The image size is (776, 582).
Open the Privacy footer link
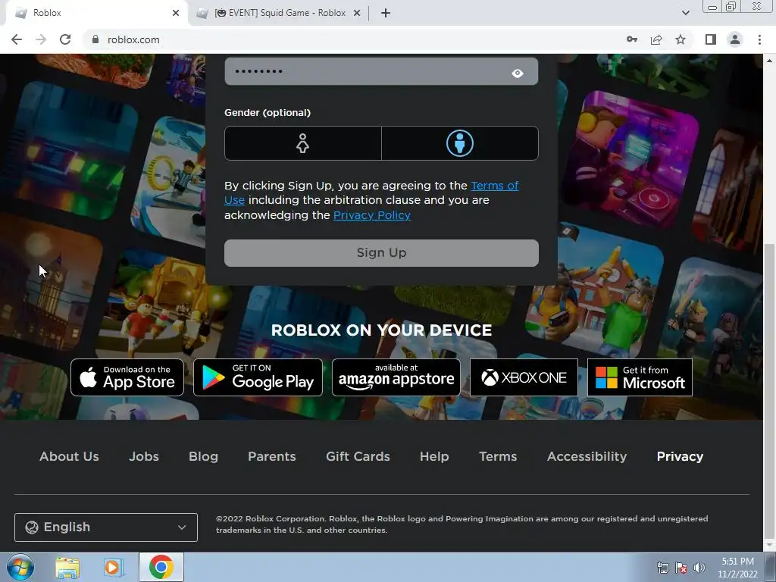[x=680, y=456]
